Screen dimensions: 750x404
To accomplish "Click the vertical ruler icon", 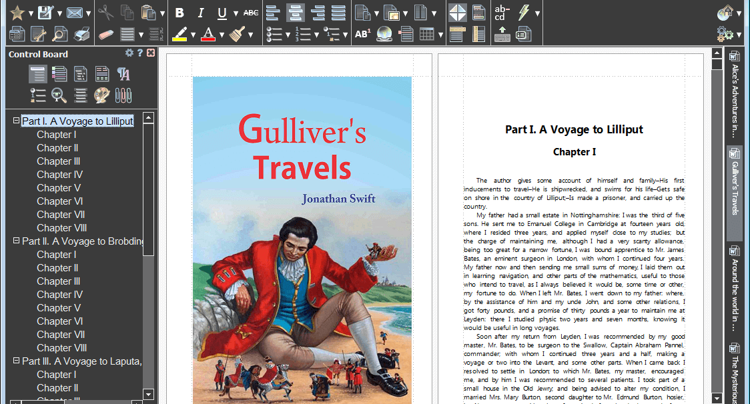I will (x=478, y=34).
